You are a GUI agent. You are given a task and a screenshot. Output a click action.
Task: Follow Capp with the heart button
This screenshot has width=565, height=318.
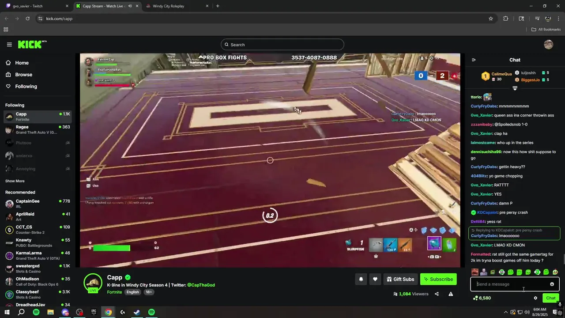(x=375, y=279)
